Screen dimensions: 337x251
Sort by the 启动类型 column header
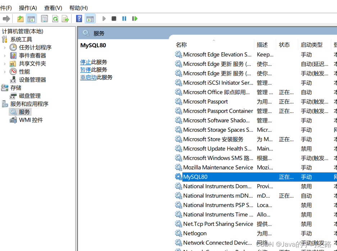click(x=311, y=44)
